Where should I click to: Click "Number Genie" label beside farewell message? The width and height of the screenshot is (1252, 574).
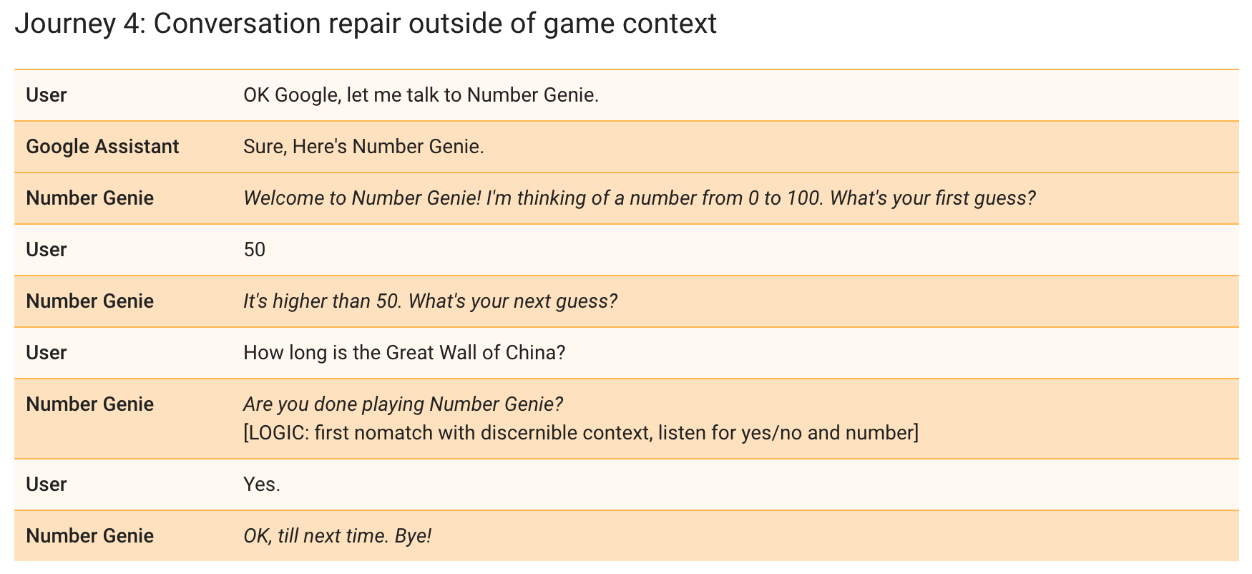pos(89,536)
